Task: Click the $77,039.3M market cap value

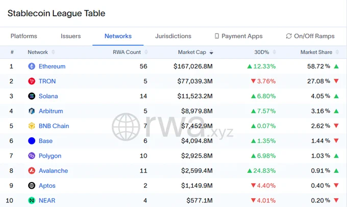Action: pos(195,81)
